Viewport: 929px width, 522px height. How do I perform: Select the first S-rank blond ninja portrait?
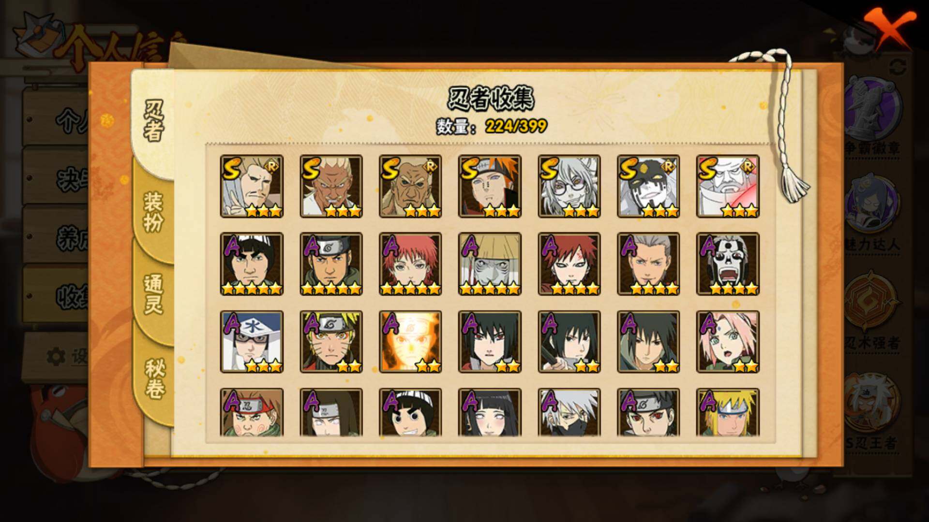(252, 186)
